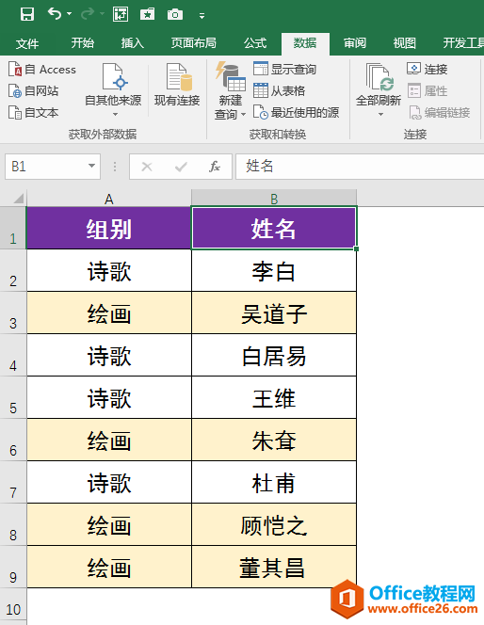The width and height of the screenshot is (484, 625).
Task: Import data using 自 Access icon
Action: click(x=15, y=69)
